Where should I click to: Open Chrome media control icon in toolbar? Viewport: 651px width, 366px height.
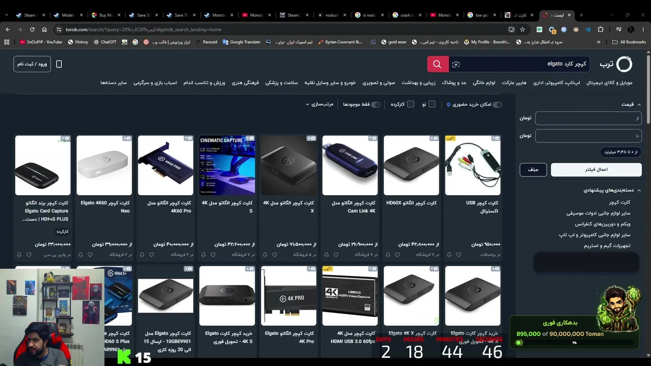[619, 29]
